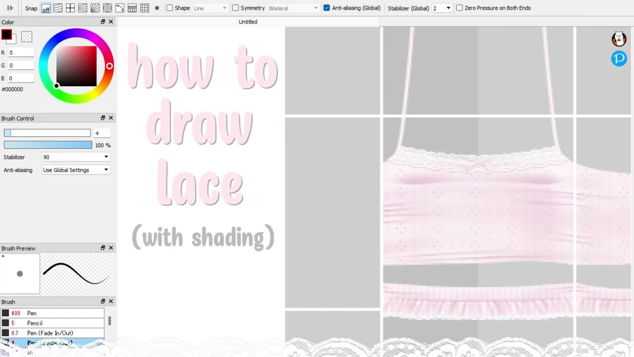Enable Zero Pressure on Both Ends

(x=459, y=8)
